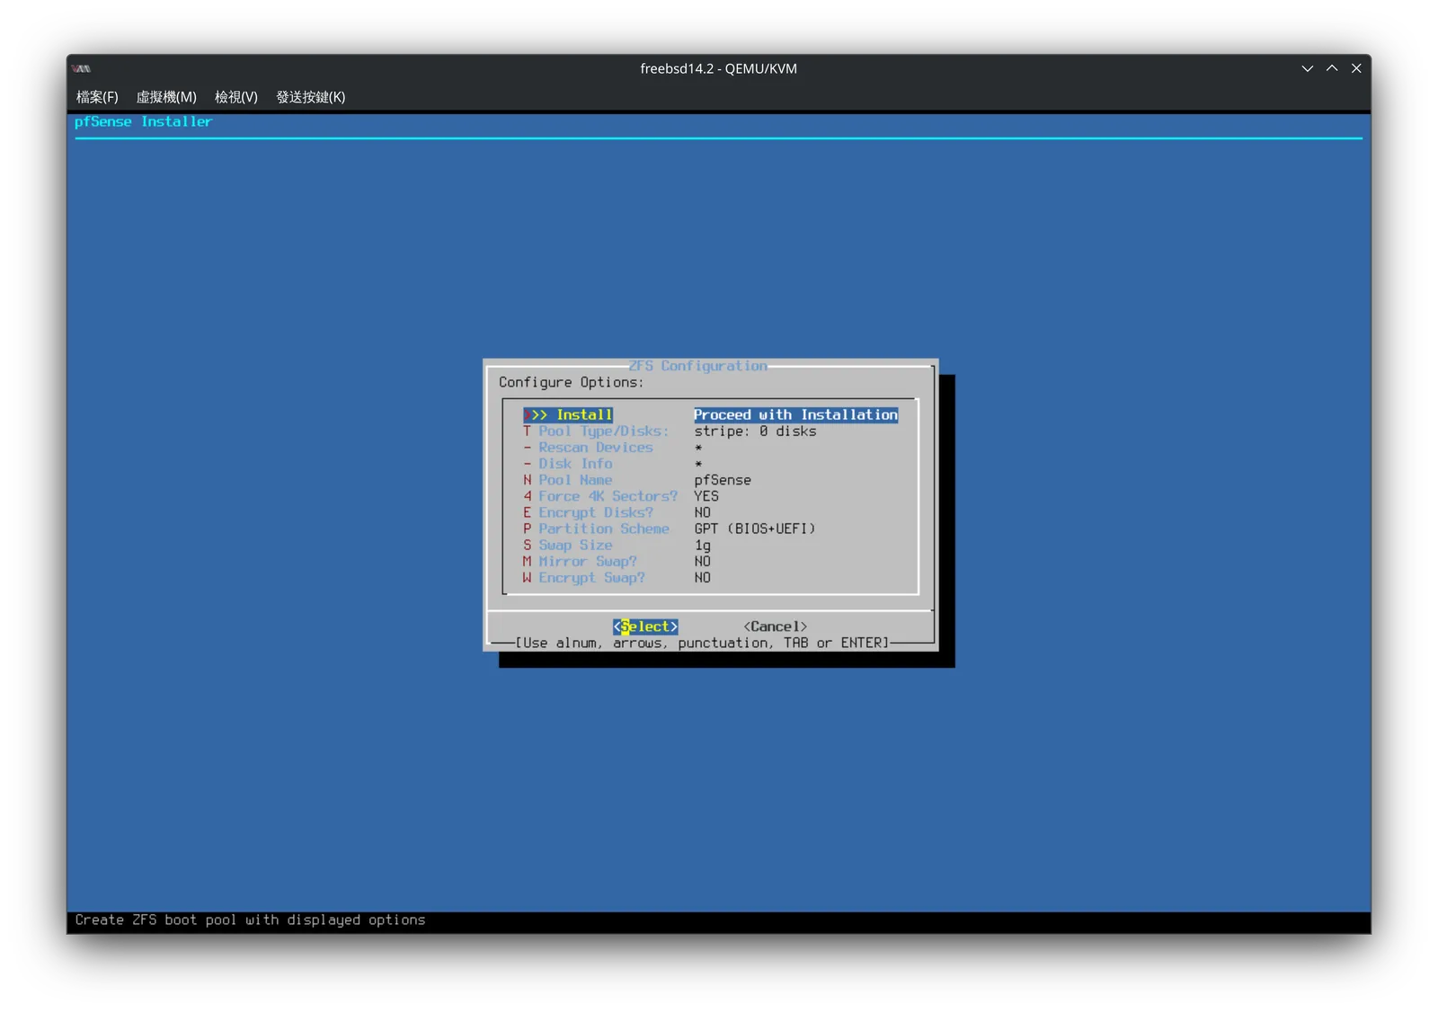Edit the Pool Name option
The width and height of the screenshot is (1438, 1013).
tap(710, 480)
